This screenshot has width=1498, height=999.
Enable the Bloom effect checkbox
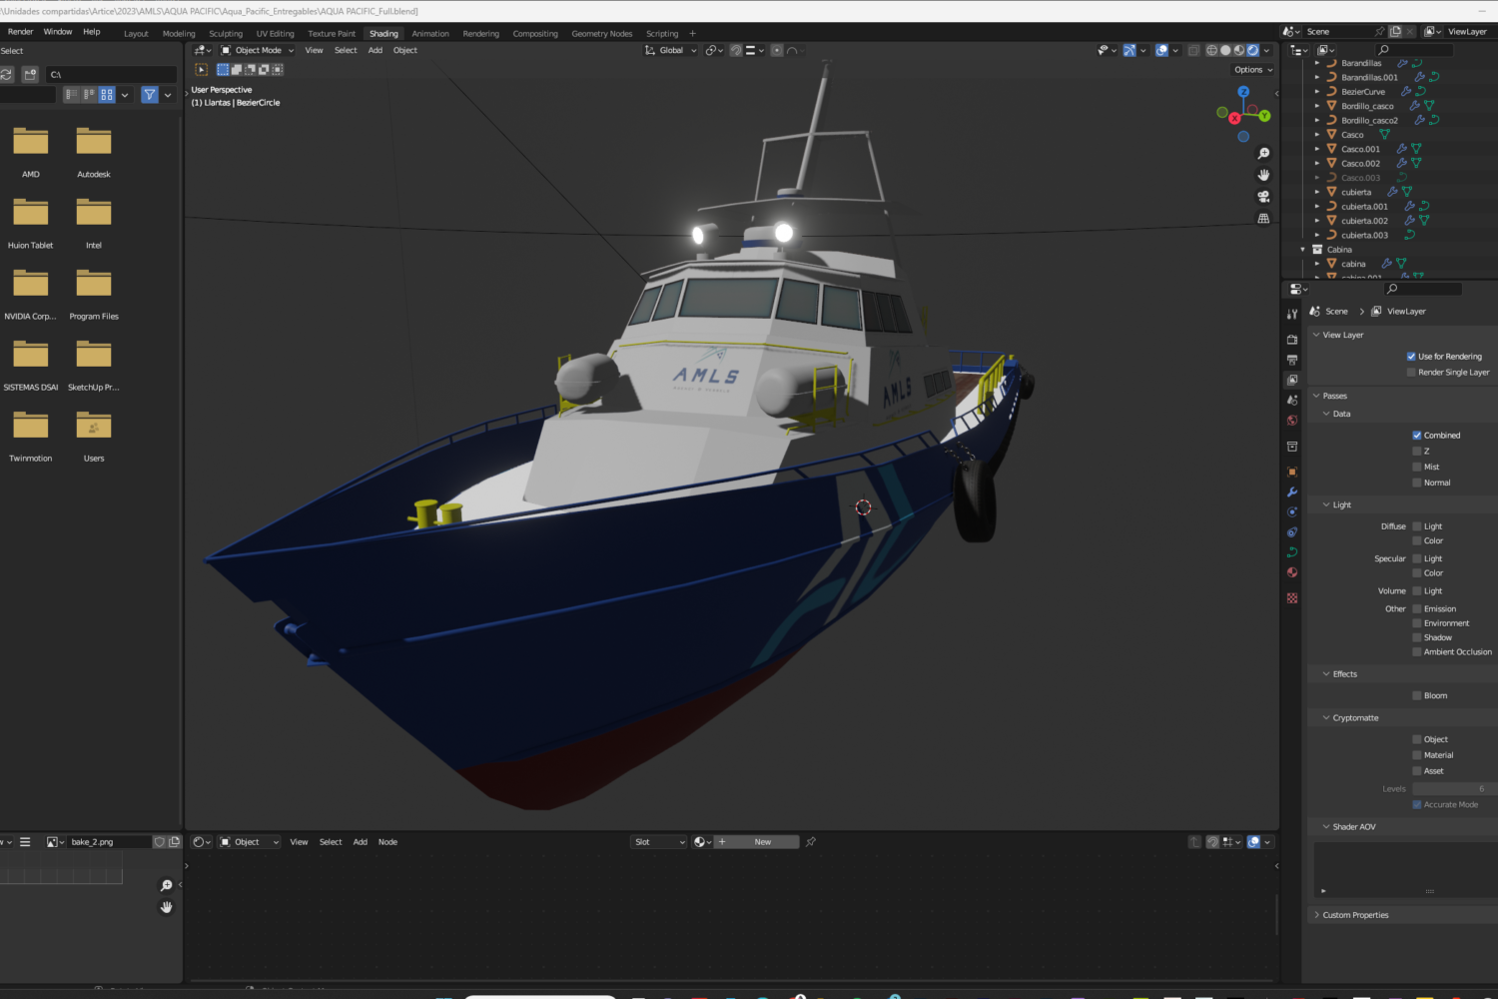click(x=1417, y=696)
